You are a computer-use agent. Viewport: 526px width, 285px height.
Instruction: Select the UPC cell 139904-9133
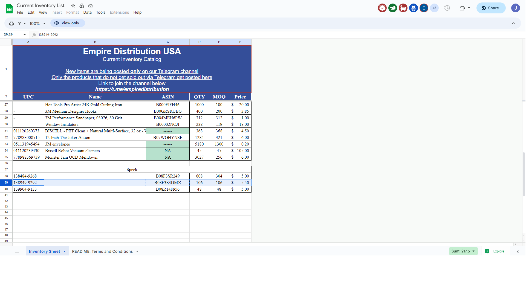point(28,189)
